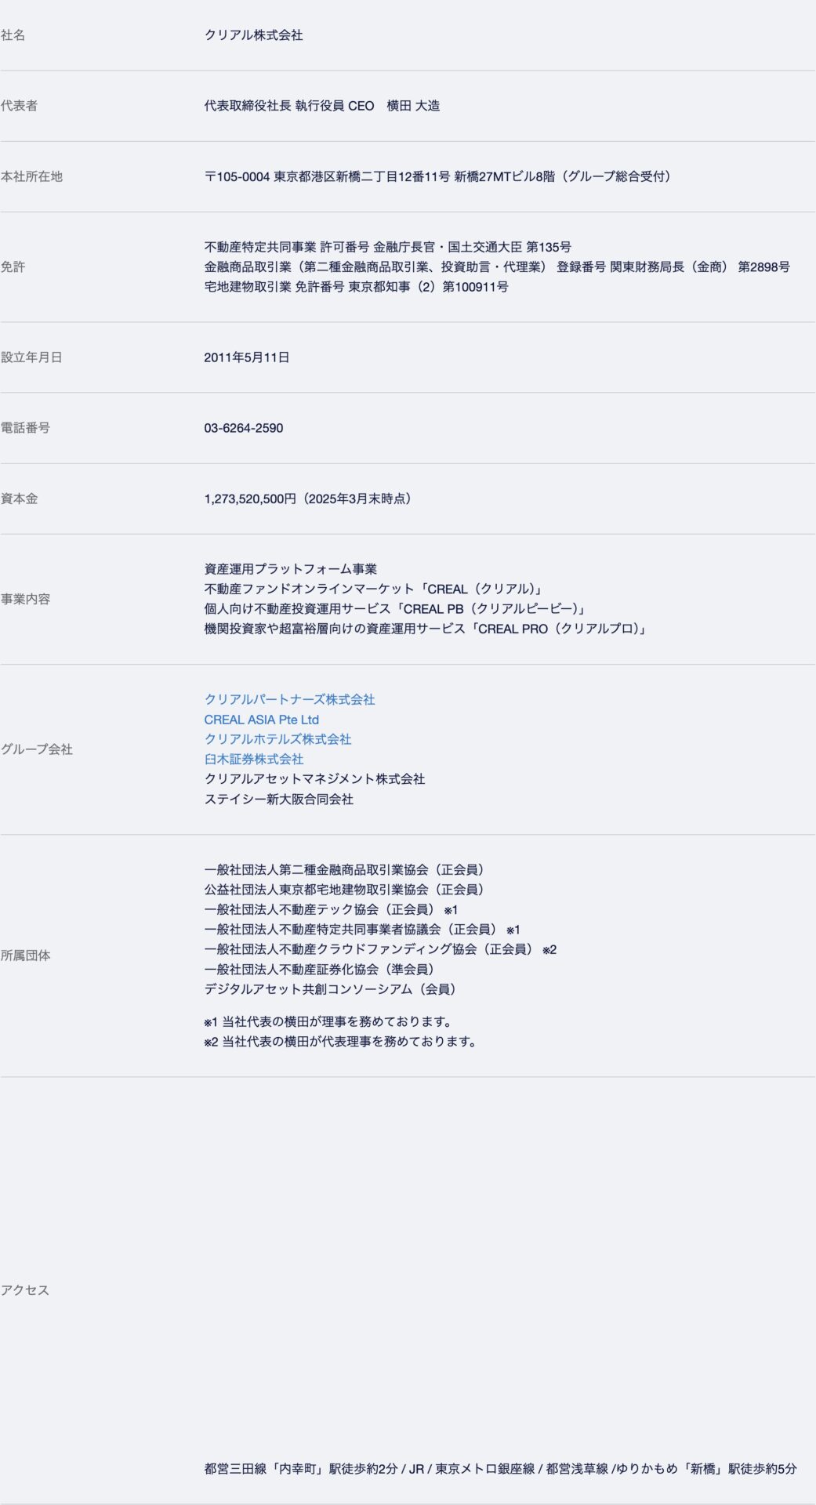
Task: Click the 宅地建物取引業 第100911号 license line
Action: (x=356, y=287)
